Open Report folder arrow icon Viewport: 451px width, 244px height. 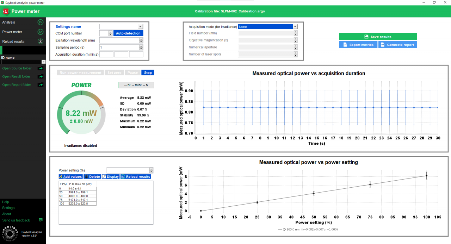(x=41, y=85)
